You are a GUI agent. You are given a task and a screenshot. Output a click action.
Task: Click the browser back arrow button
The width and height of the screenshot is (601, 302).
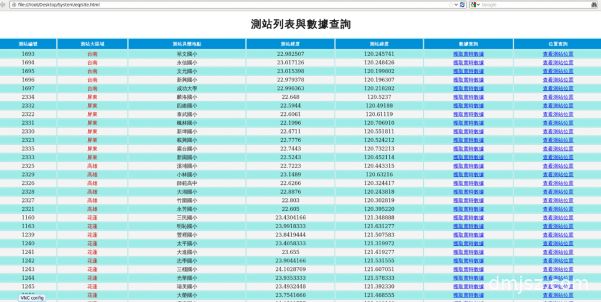tap(2, 5)
